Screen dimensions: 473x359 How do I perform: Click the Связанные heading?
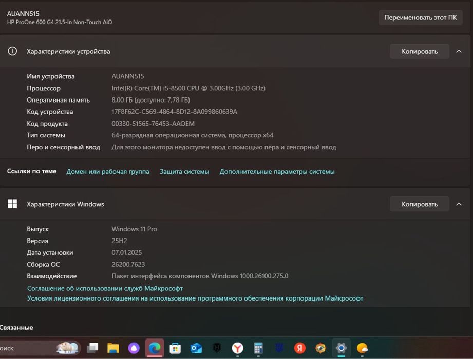coord(16,327)
